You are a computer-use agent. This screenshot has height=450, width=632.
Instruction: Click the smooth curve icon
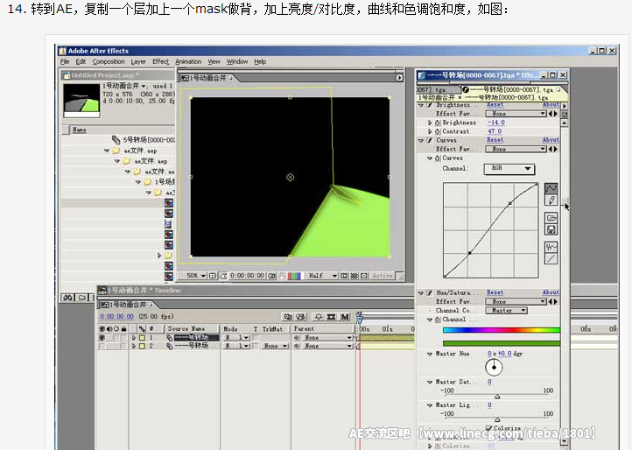pyautogui.click(x=551, y=246)
